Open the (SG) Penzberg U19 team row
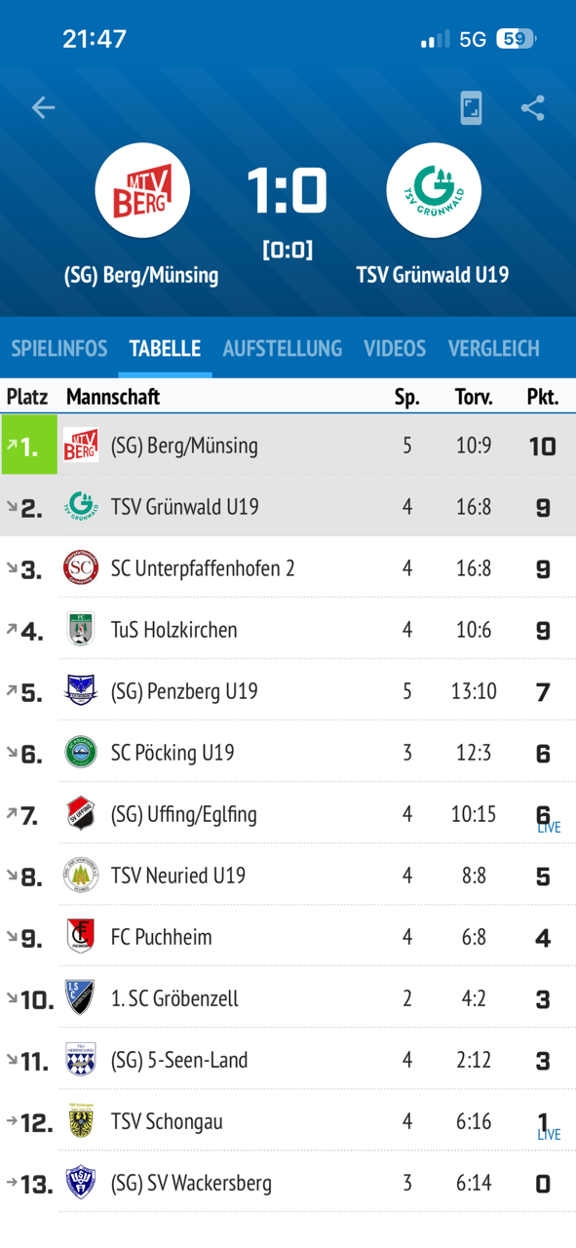576x1248 pixels. (x=288, y=690)
